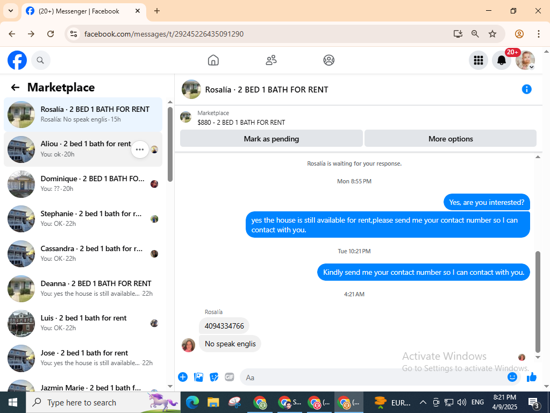The width and height of the screenshot is (550, 413).
Task: Click the chat list scrollbar thumb
Action: pyautogui.click(x=170, y=144)
